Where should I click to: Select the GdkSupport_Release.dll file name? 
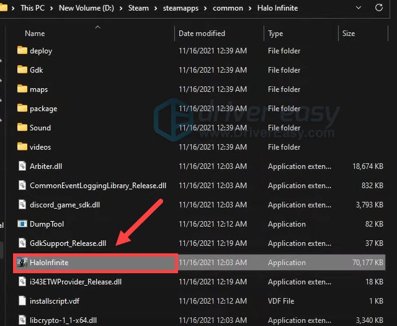(x=68, y=243)
